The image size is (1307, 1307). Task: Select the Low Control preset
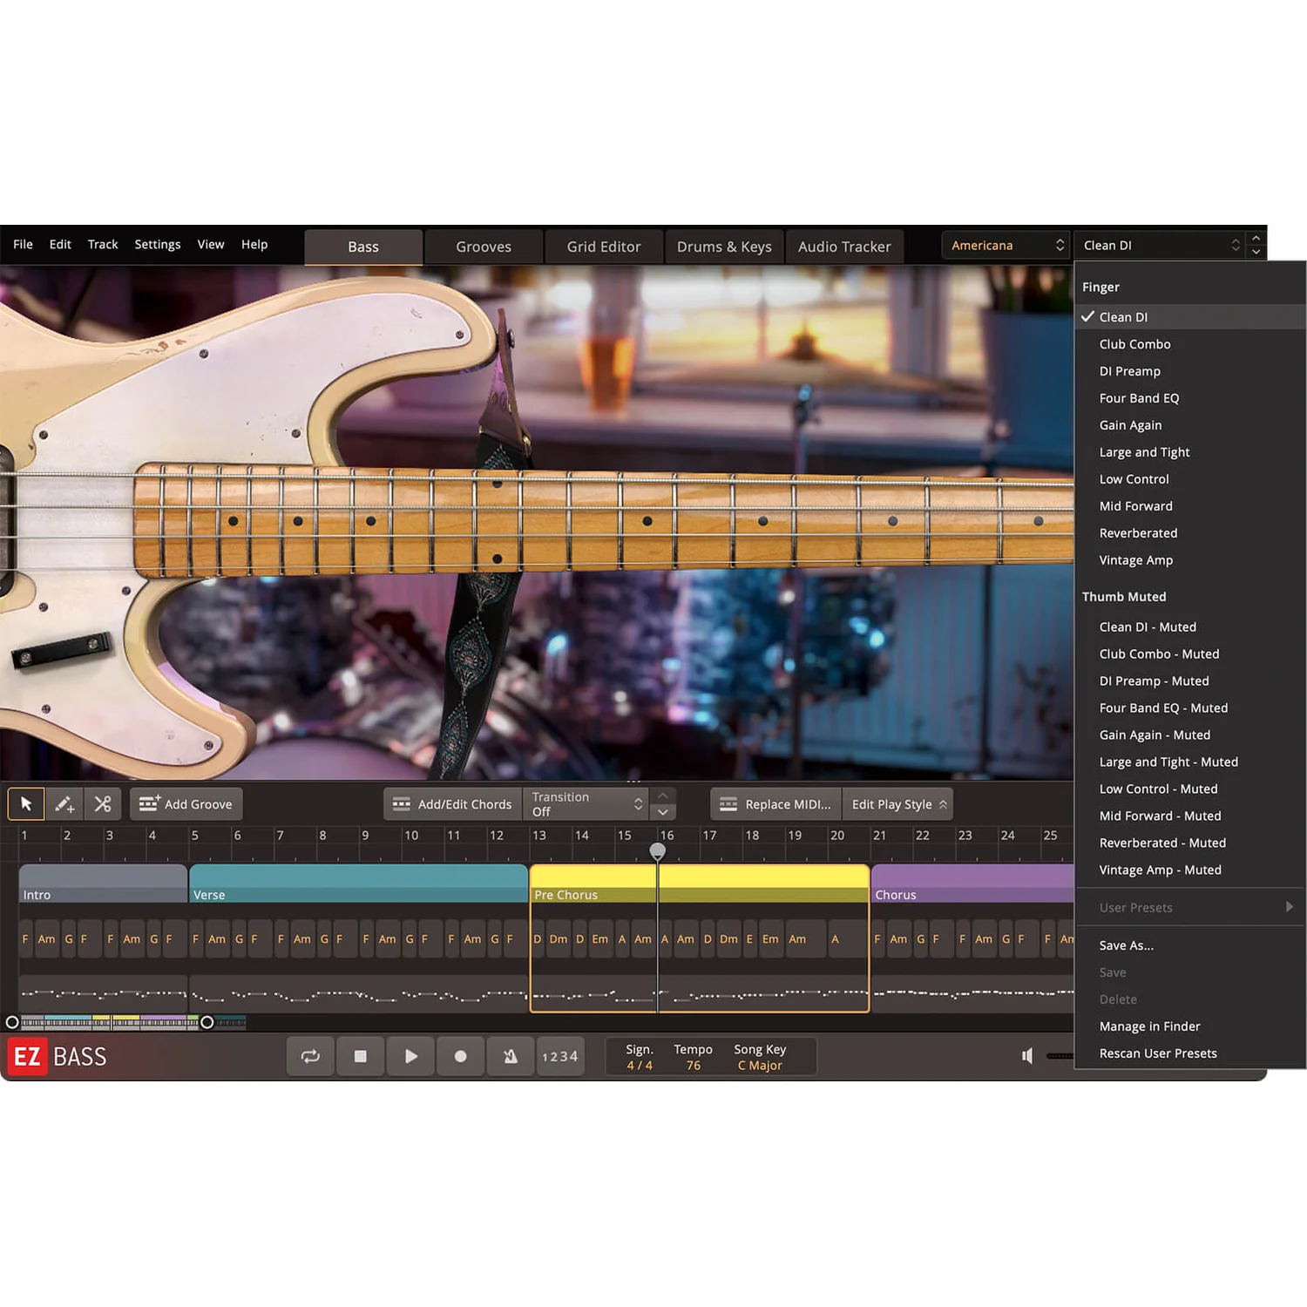pyautogui.click(x=1190, y=479)
